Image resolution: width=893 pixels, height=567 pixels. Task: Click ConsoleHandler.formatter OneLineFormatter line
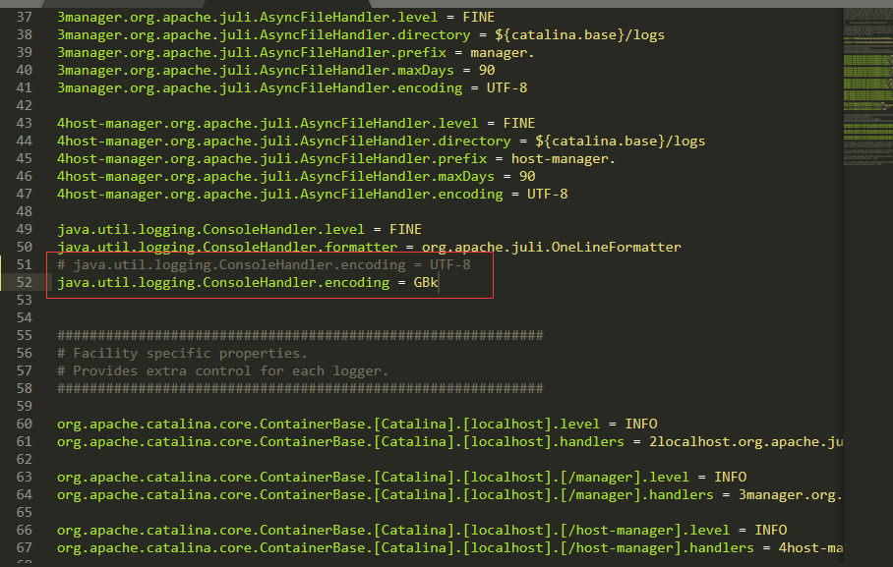(369, 247)
